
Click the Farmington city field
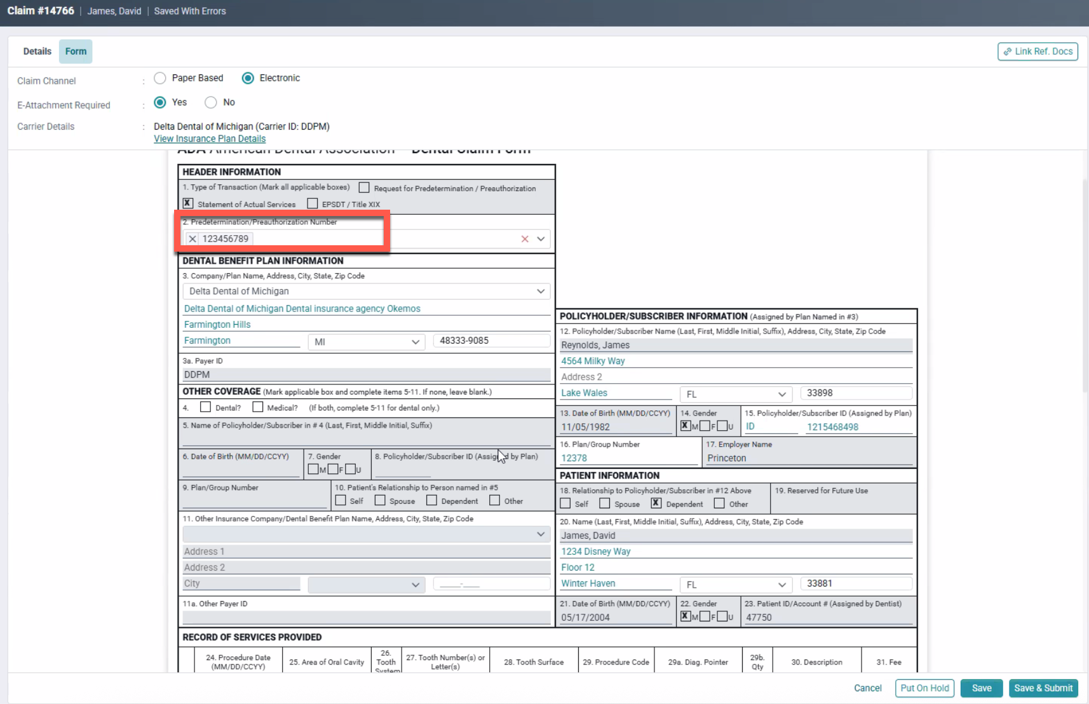tap(241, 341)
